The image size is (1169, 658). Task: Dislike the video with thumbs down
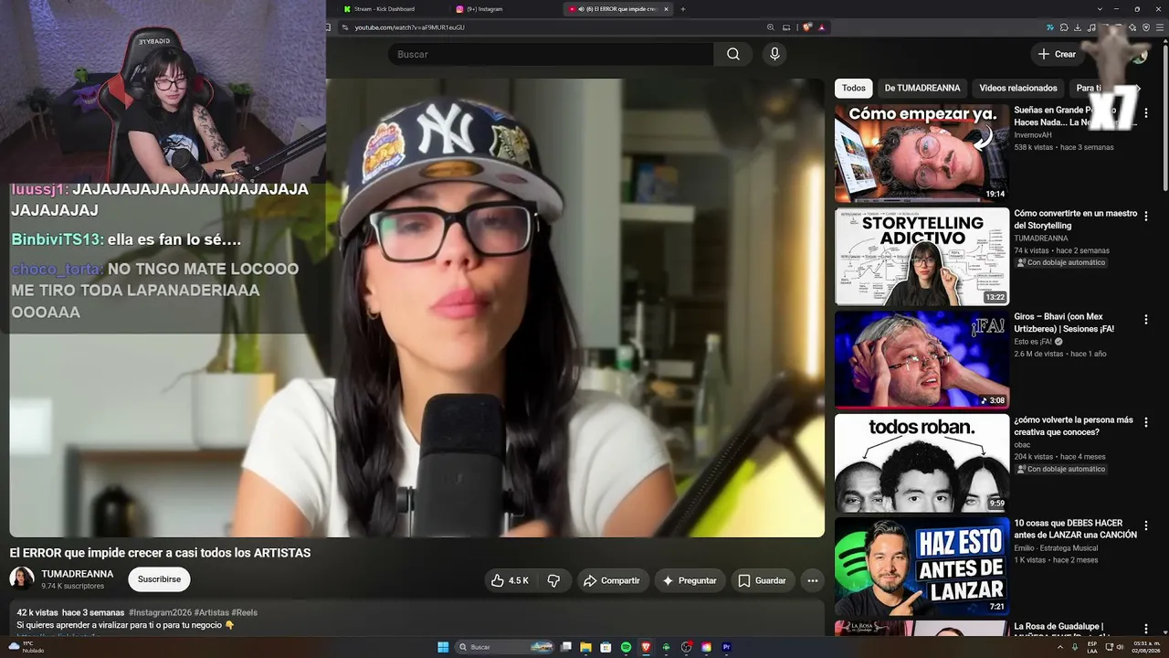[553, 580]
